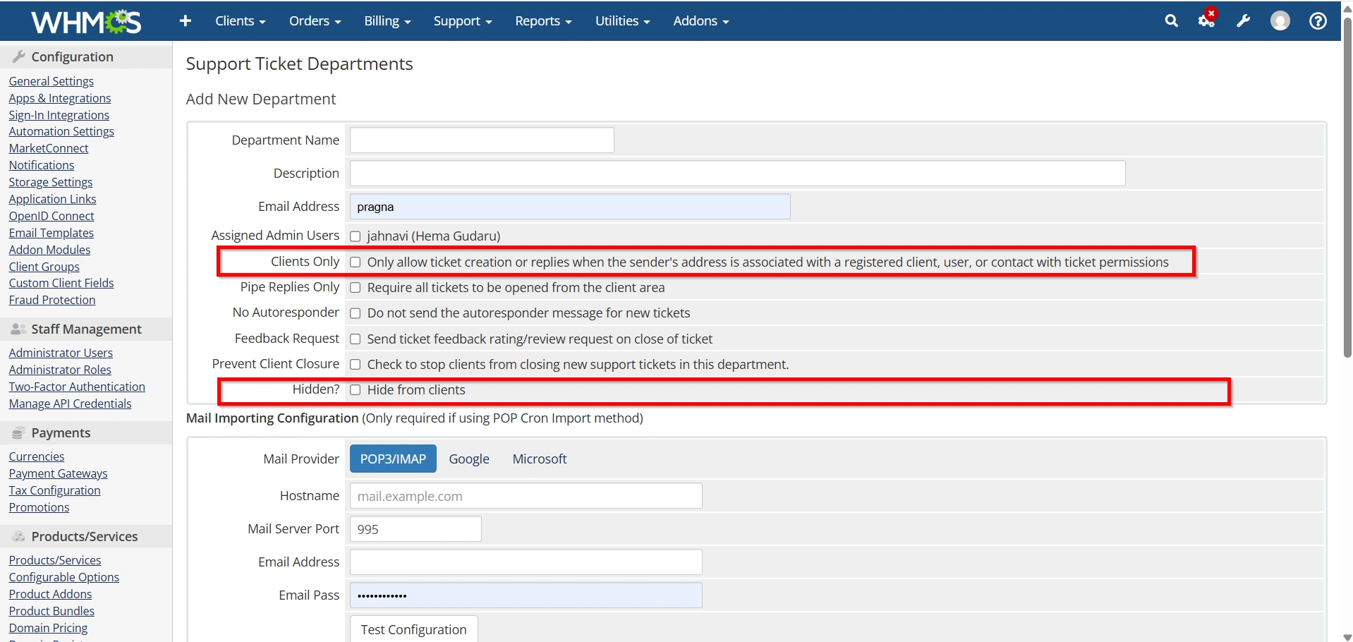The height and width of the screenshot is (642, 1353).
Task: Open Client Groups link
Action: [x=44, y=267]
